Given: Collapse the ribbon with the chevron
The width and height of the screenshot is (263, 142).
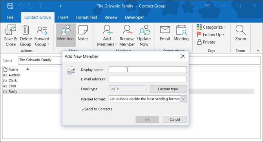Looking at the screenshot, I should coord(258,51).
